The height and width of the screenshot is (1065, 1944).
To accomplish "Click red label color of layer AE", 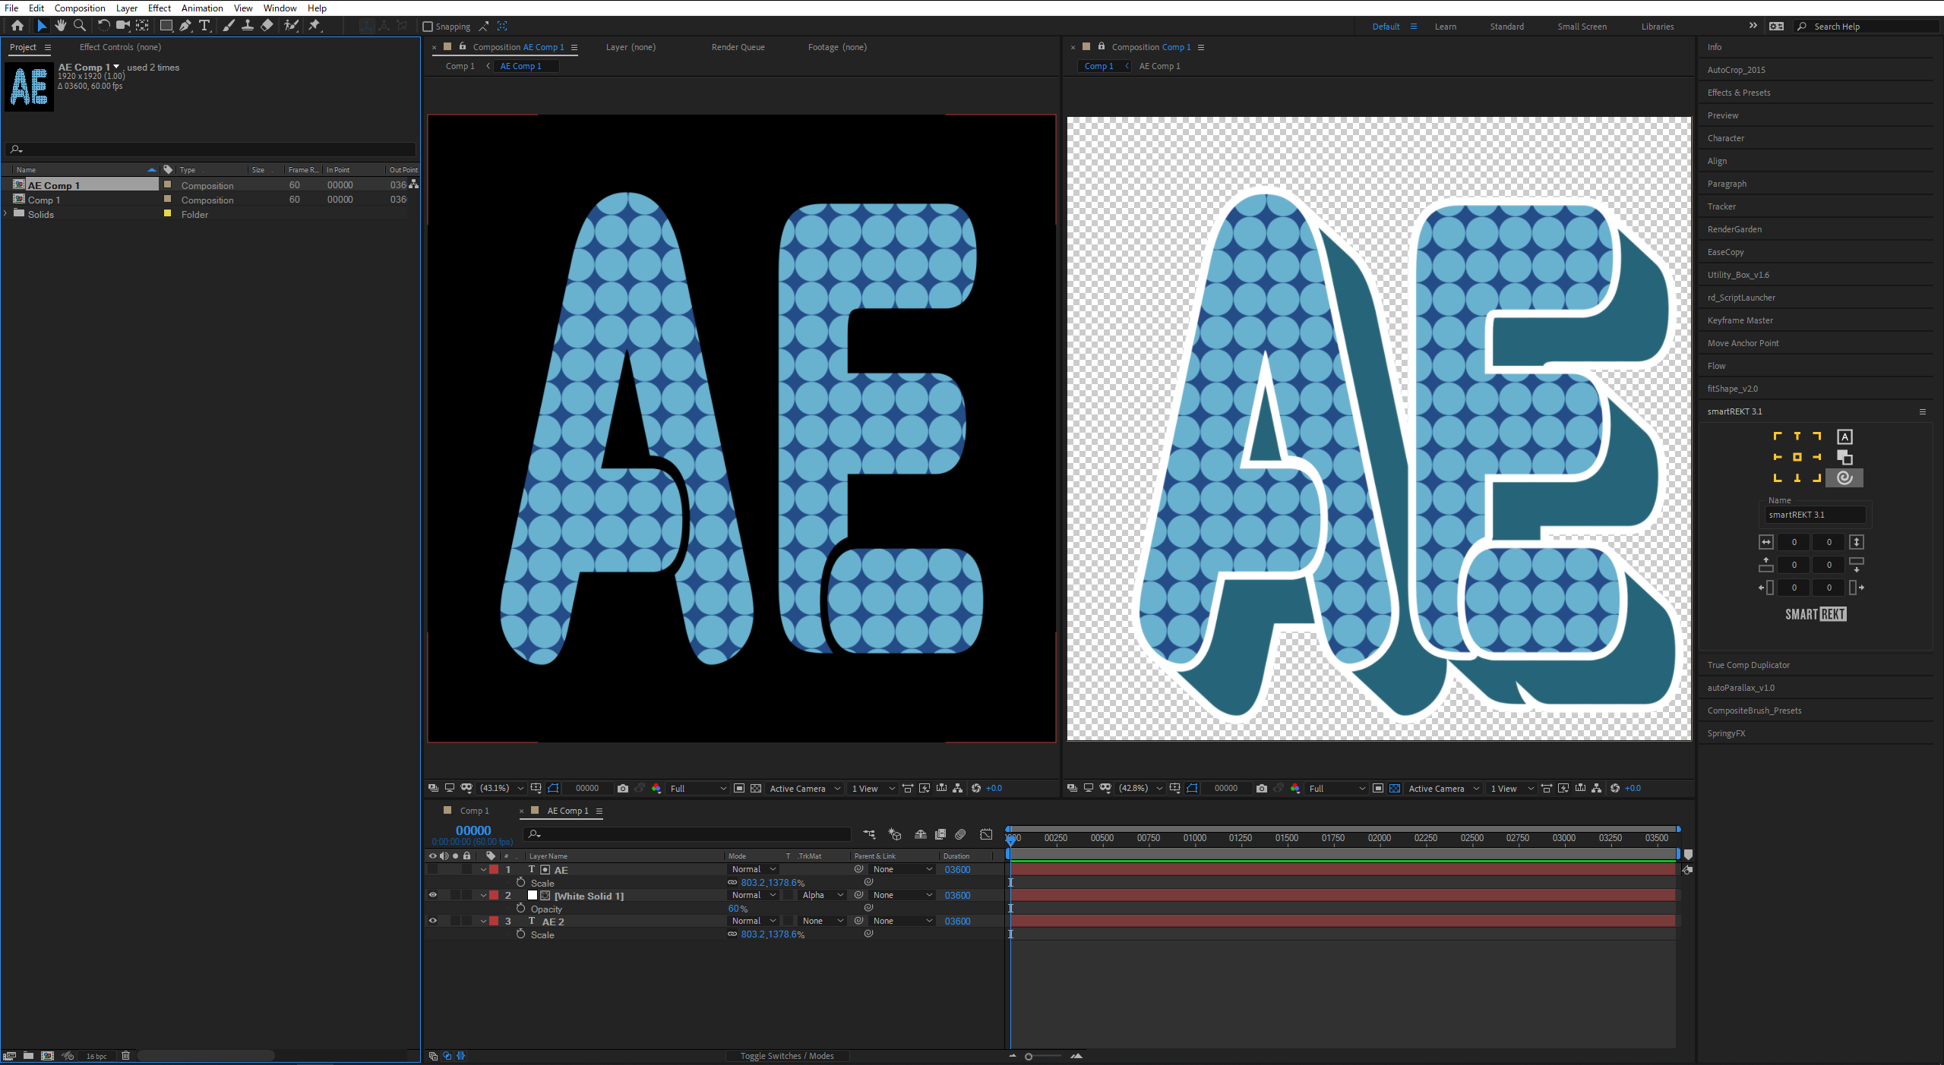I will point(494,869).
